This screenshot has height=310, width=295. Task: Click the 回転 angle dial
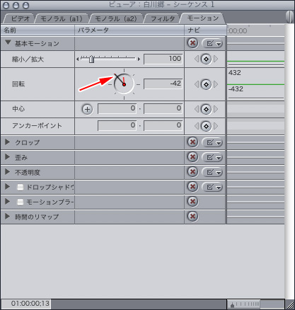tap(124, 84)
